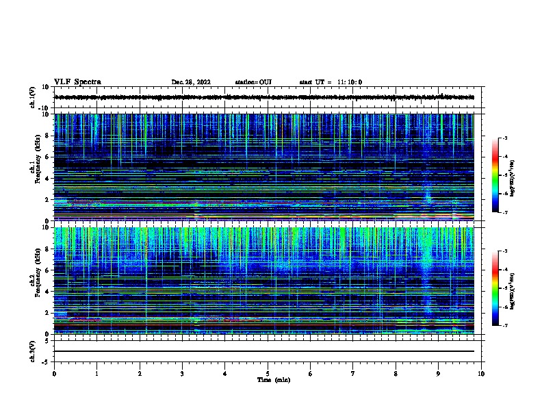Click ch.2 "Frequency (kHz)" axis label
542x419 pixels.
(x=38, y=272)
